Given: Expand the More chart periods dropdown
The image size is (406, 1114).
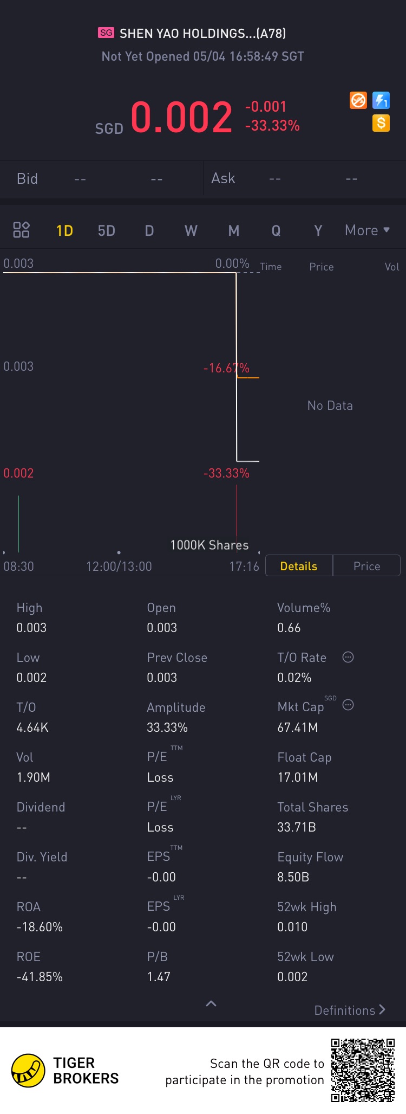Looking at the screenshot, I should point(368,230).
